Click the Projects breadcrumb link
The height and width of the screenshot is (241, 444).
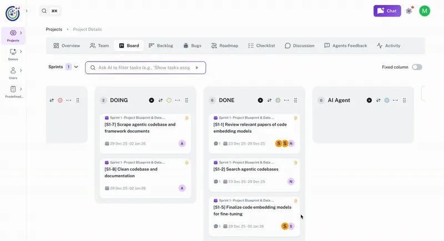click(54, 29)
